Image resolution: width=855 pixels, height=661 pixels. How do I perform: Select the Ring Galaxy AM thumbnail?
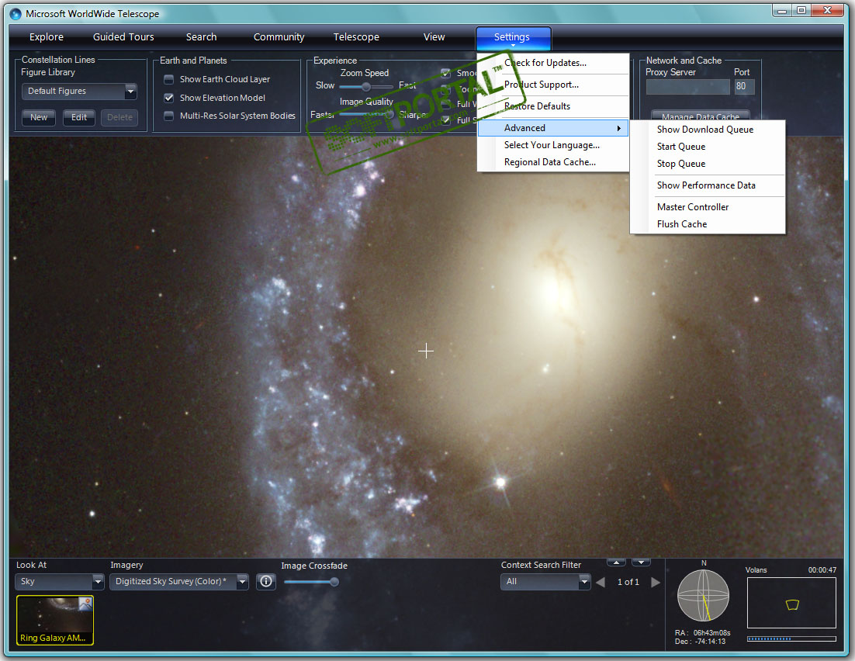pyautogui.click(x=55, y=620)
